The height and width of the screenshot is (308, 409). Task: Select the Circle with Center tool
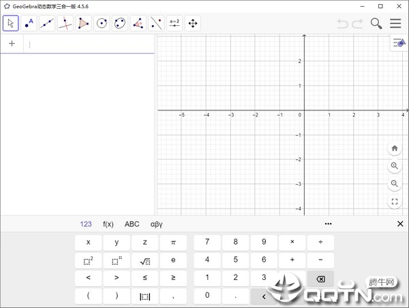[x=102, y=23]
